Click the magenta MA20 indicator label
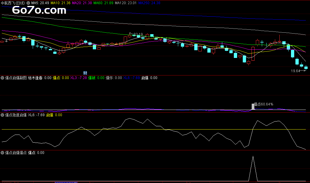 point(82,3)
